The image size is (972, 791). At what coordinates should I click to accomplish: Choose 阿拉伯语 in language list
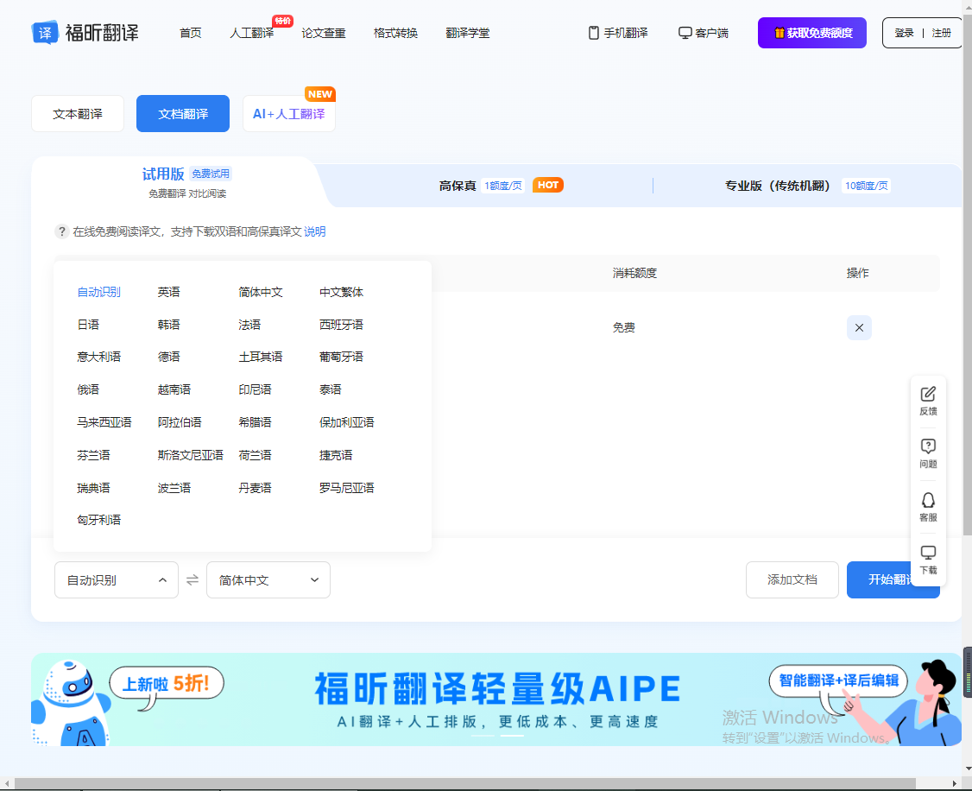[x=180, y=423]
